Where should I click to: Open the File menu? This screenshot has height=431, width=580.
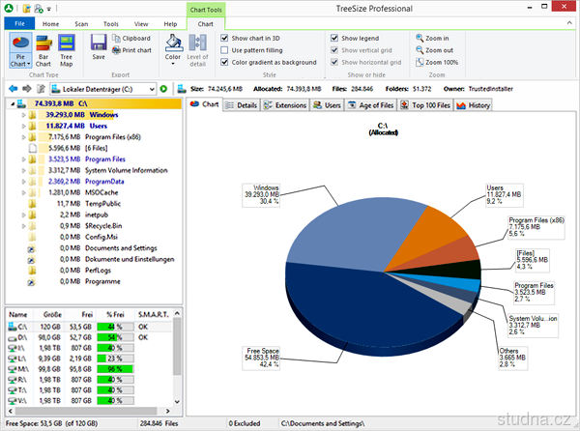point(19,23)
